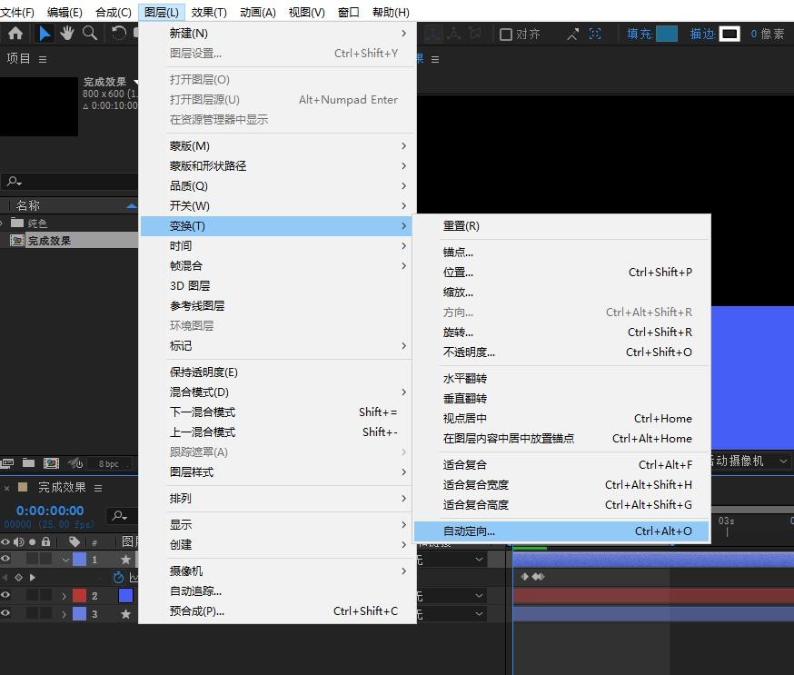The width and height of the screenshot is (794, 675).
Task: Click the add keyframe diamond icon
Action: pyautogui.click(x=19, y=577)
